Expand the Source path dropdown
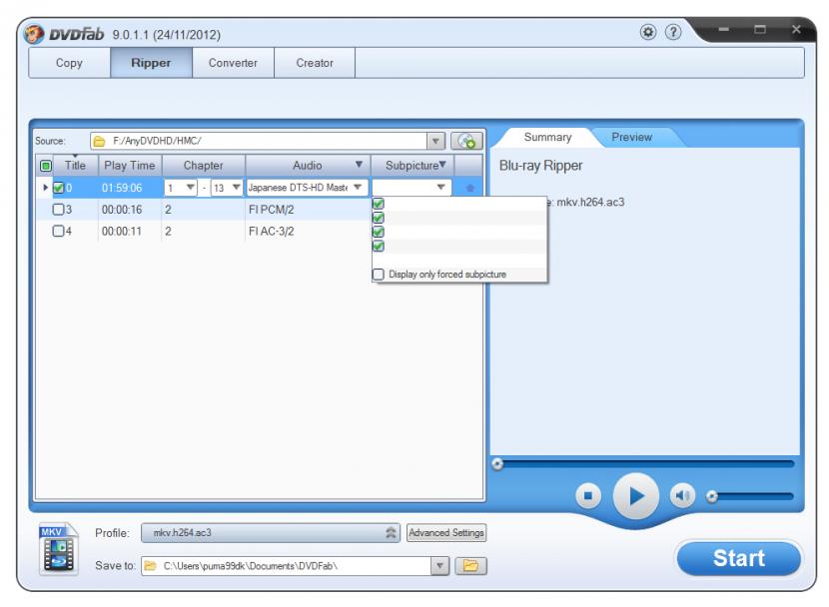 (435, 141)
